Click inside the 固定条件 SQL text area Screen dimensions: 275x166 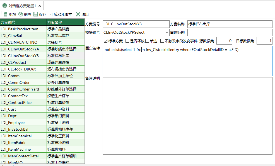187,61
